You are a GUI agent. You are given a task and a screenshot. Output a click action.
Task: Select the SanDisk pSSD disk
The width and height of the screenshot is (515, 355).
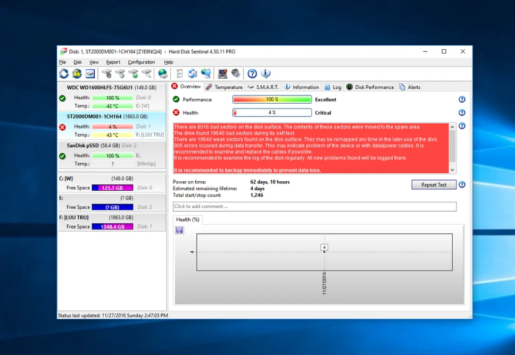point(112,155)
